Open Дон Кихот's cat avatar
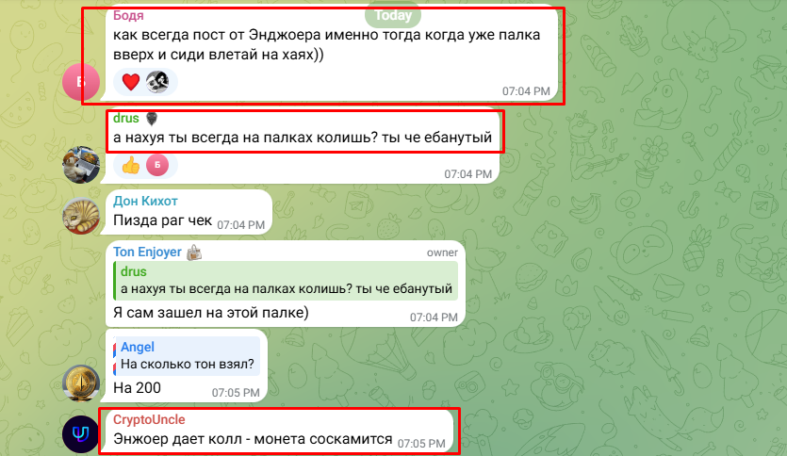Image resolution: width=787 pixels, height=456 pixels. 80,216
